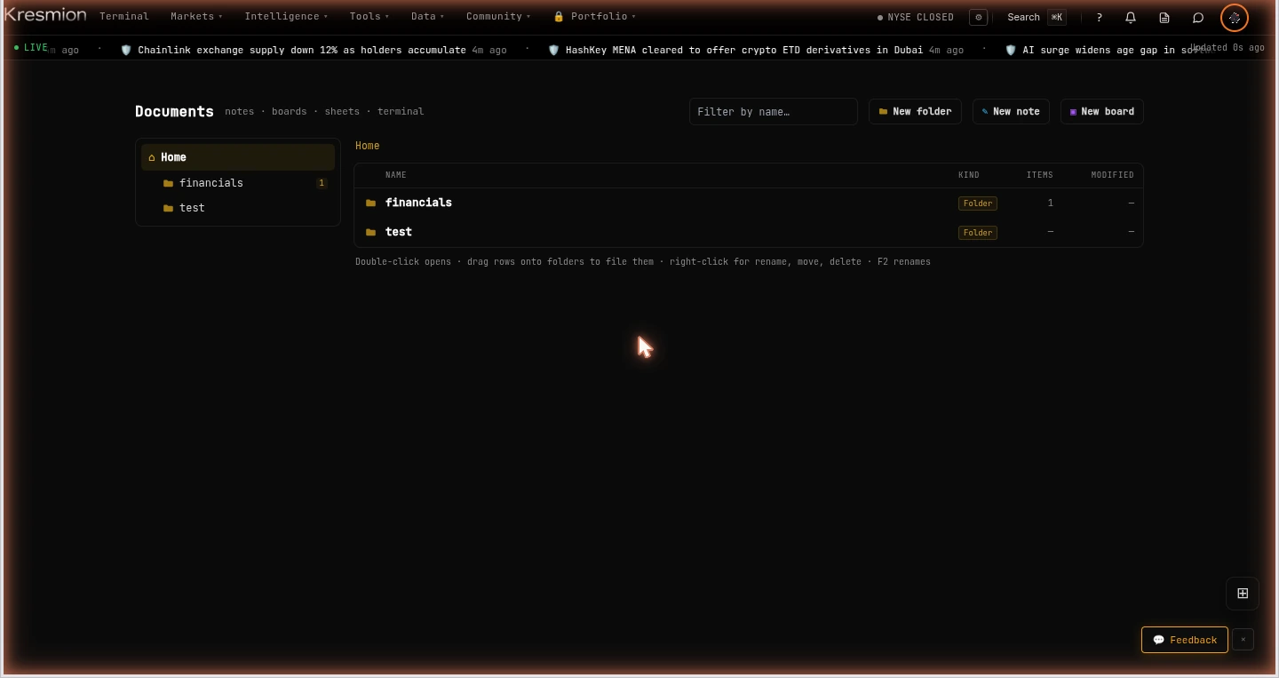Open the Search command bar
Screen dimensions: 1279x678
tap(1037, 17)
